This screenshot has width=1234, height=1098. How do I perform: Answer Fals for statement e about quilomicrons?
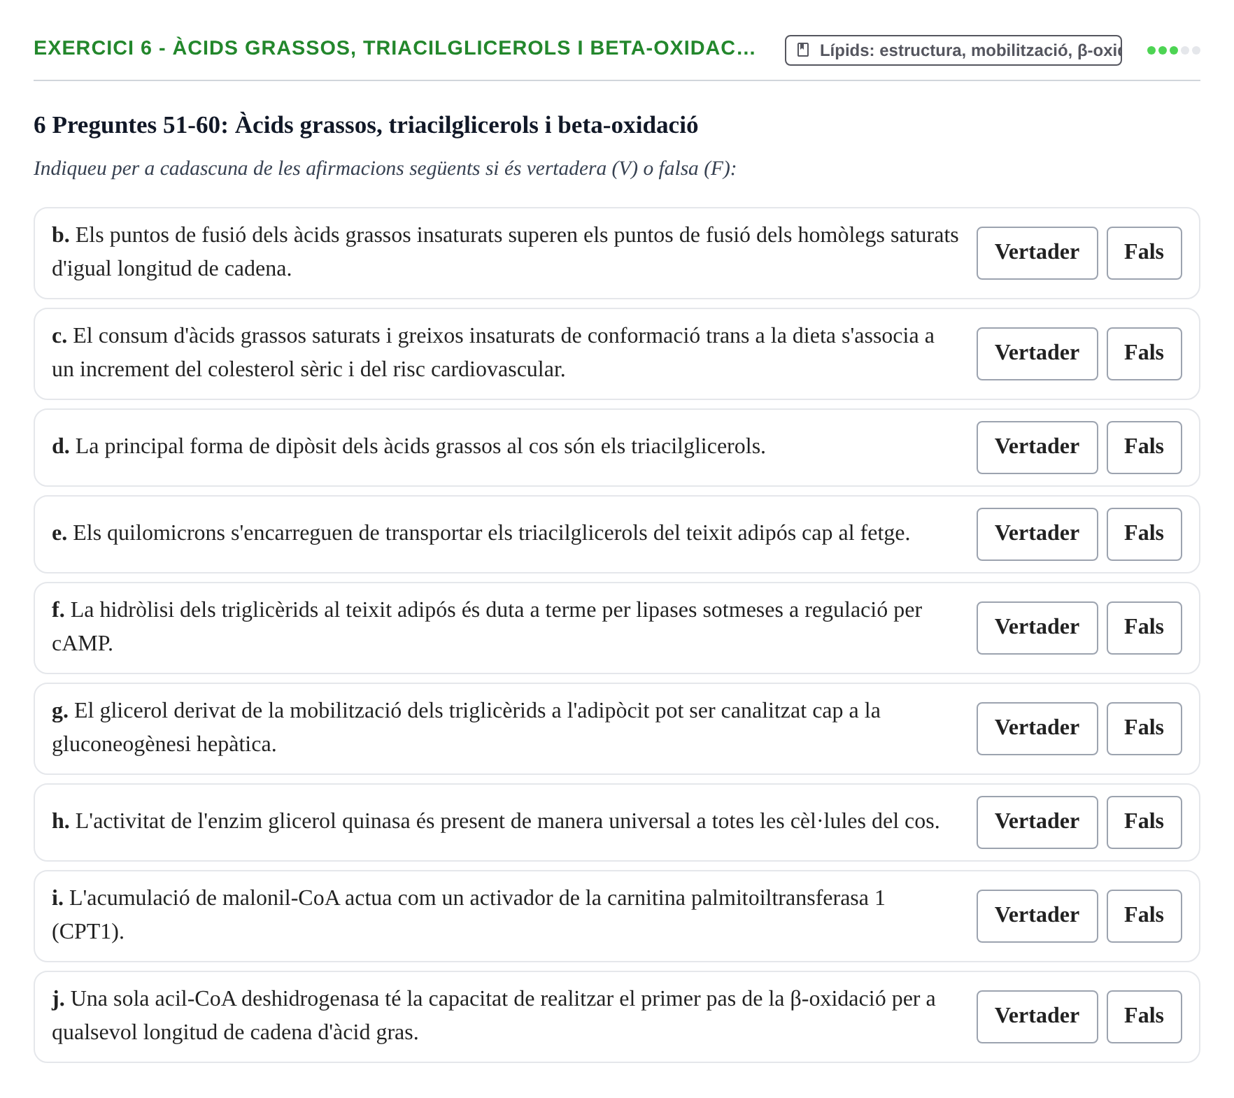(x=1144, y=534)
